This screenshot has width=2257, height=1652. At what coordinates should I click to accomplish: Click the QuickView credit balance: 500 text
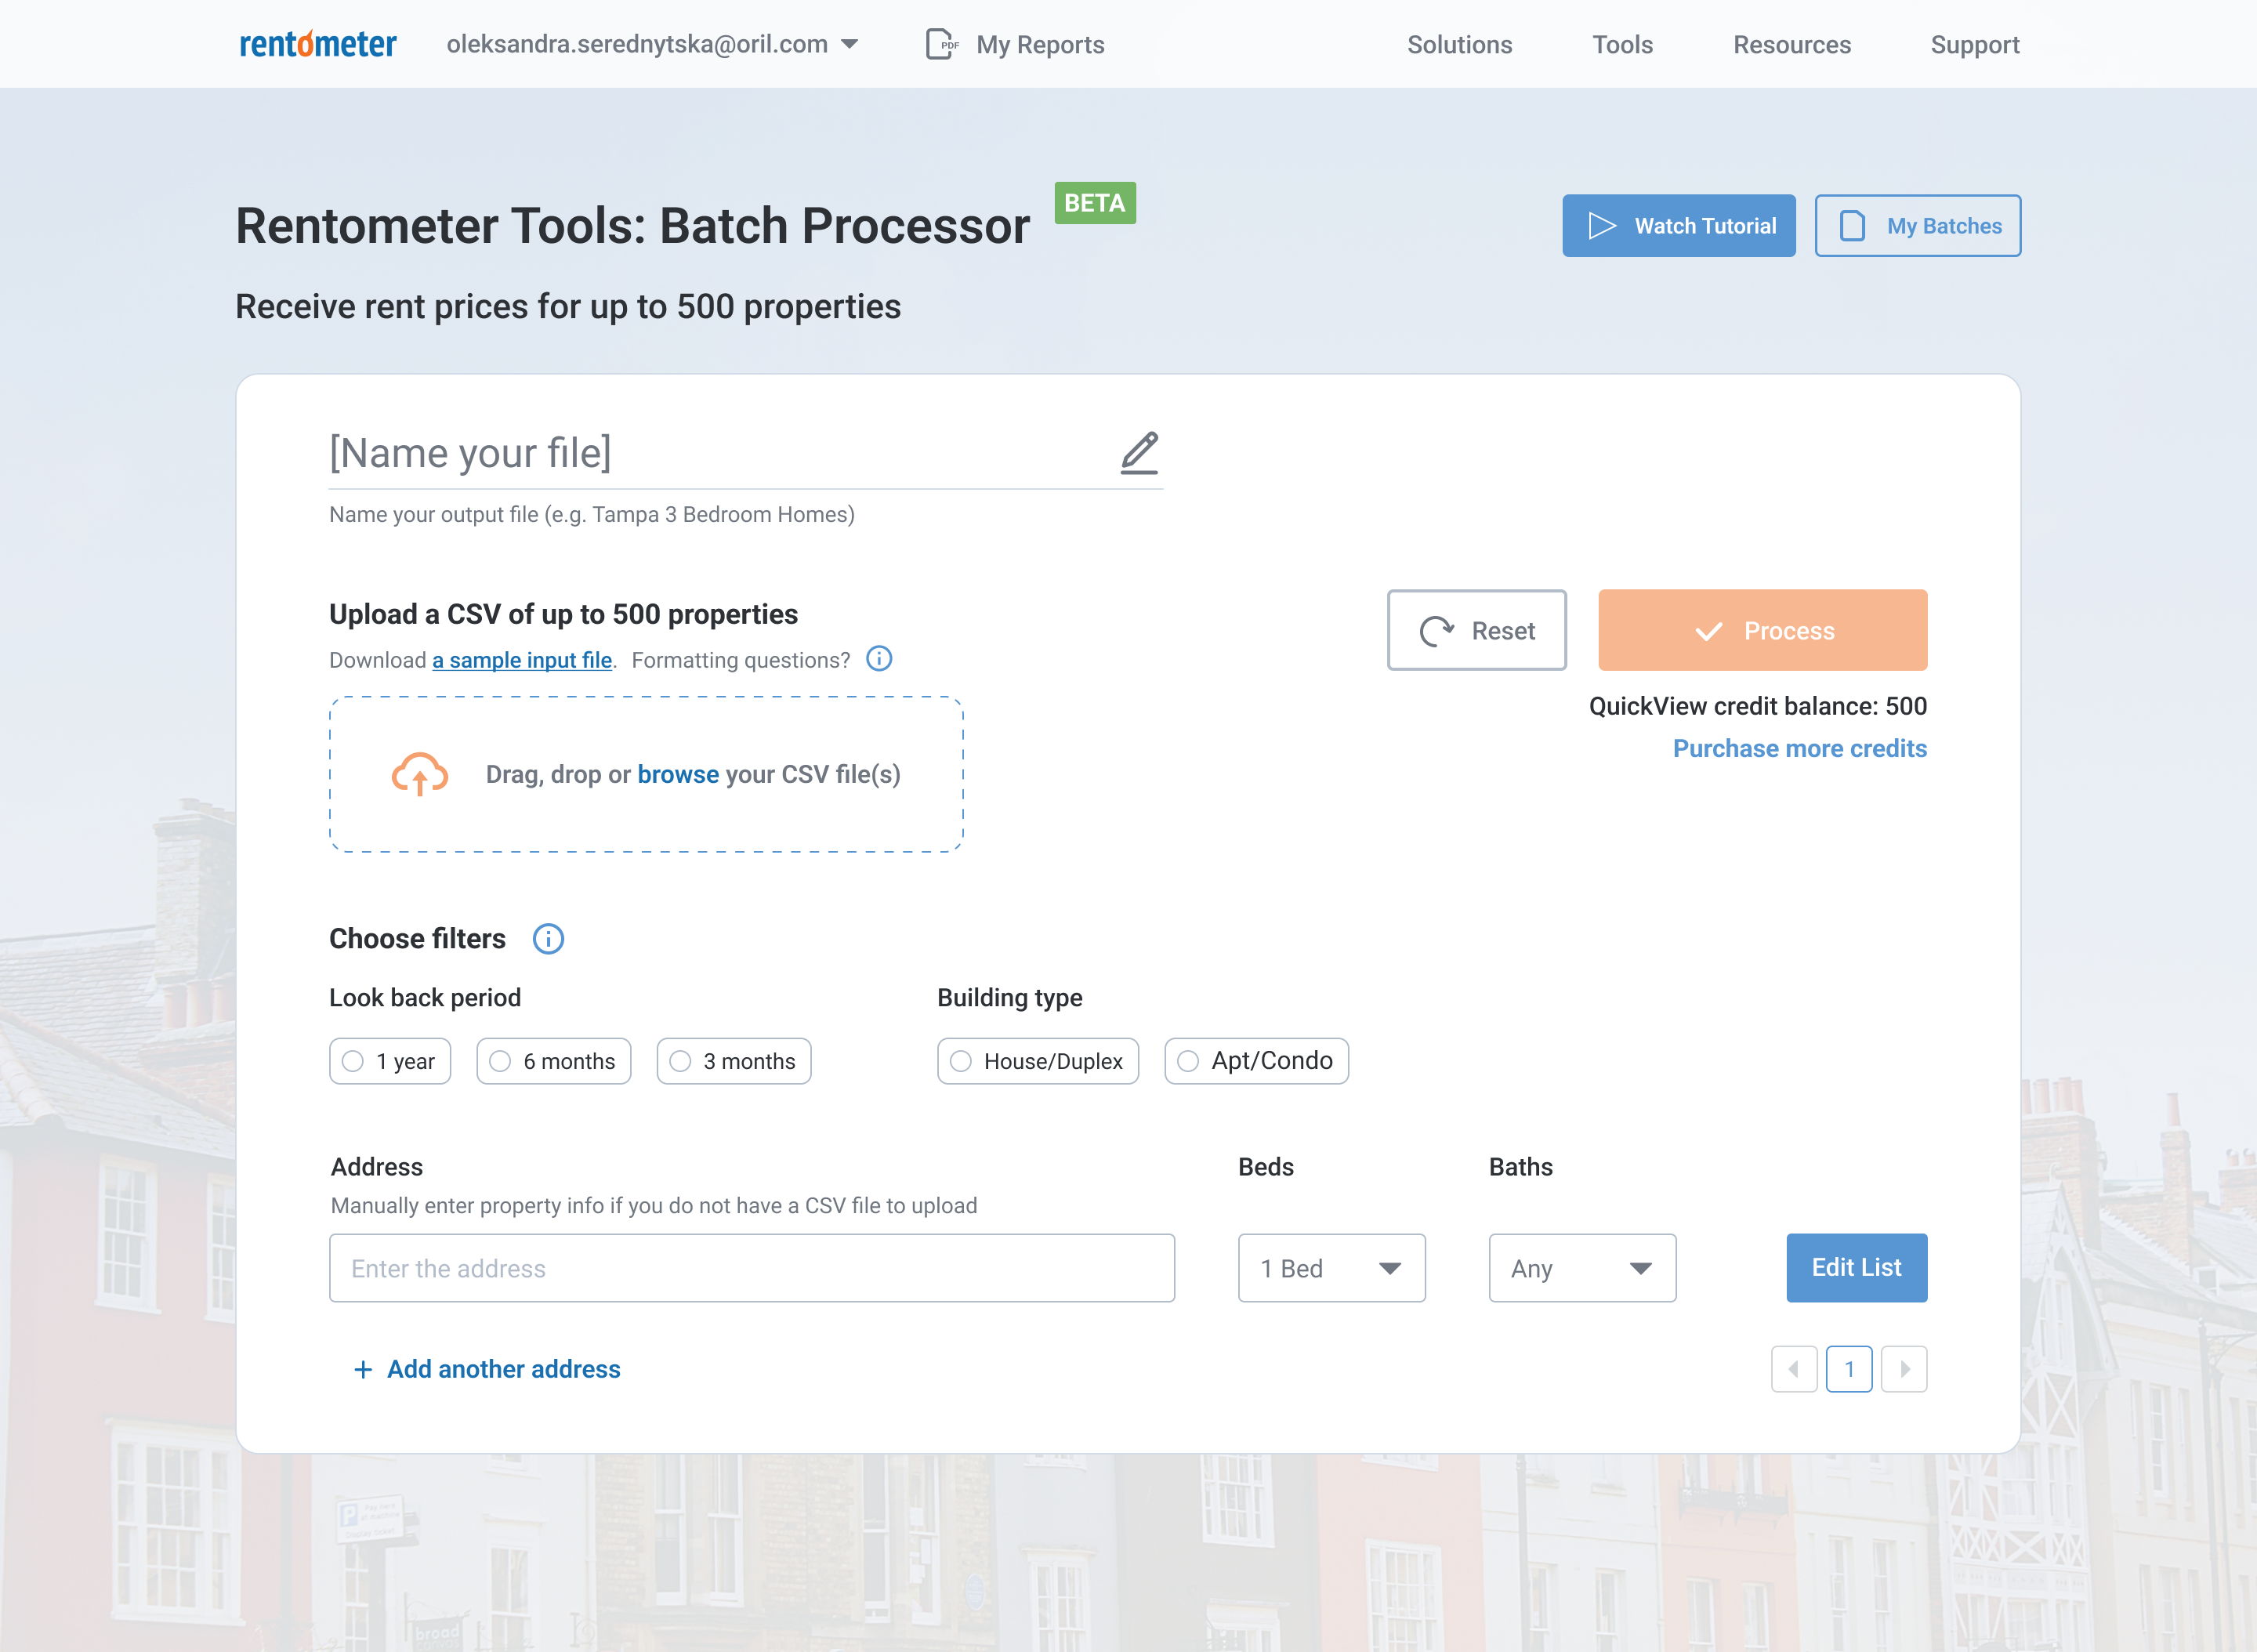point(1758,706)
